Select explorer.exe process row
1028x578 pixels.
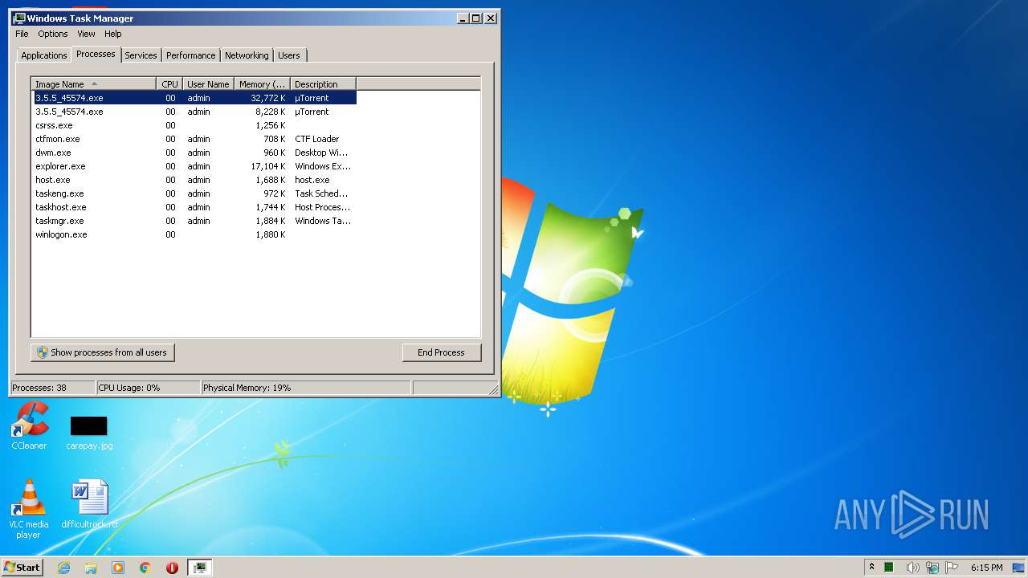coord(194,166)
